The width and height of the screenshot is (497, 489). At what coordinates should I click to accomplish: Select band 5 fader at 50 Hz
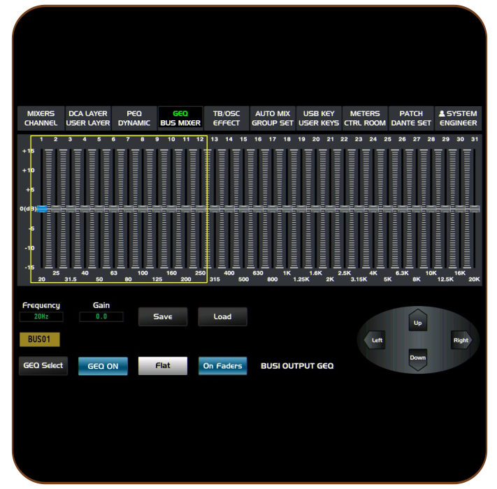coord(99,209)
